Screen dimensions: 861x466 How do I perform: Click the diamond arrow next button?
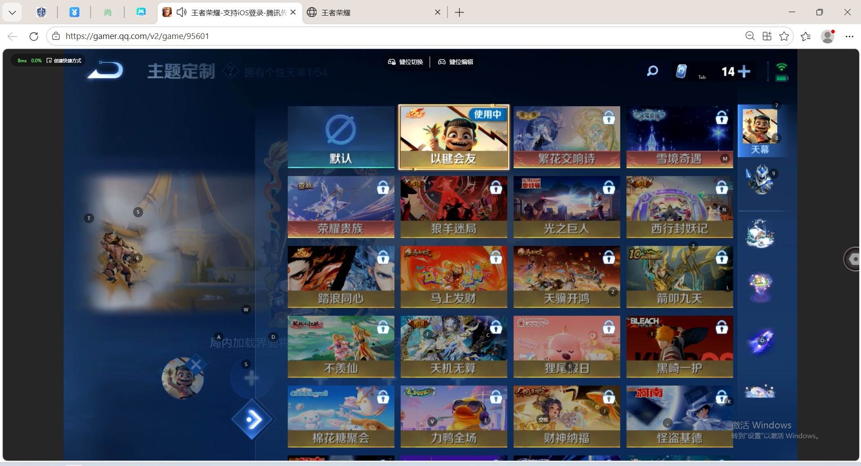point(253,420)
